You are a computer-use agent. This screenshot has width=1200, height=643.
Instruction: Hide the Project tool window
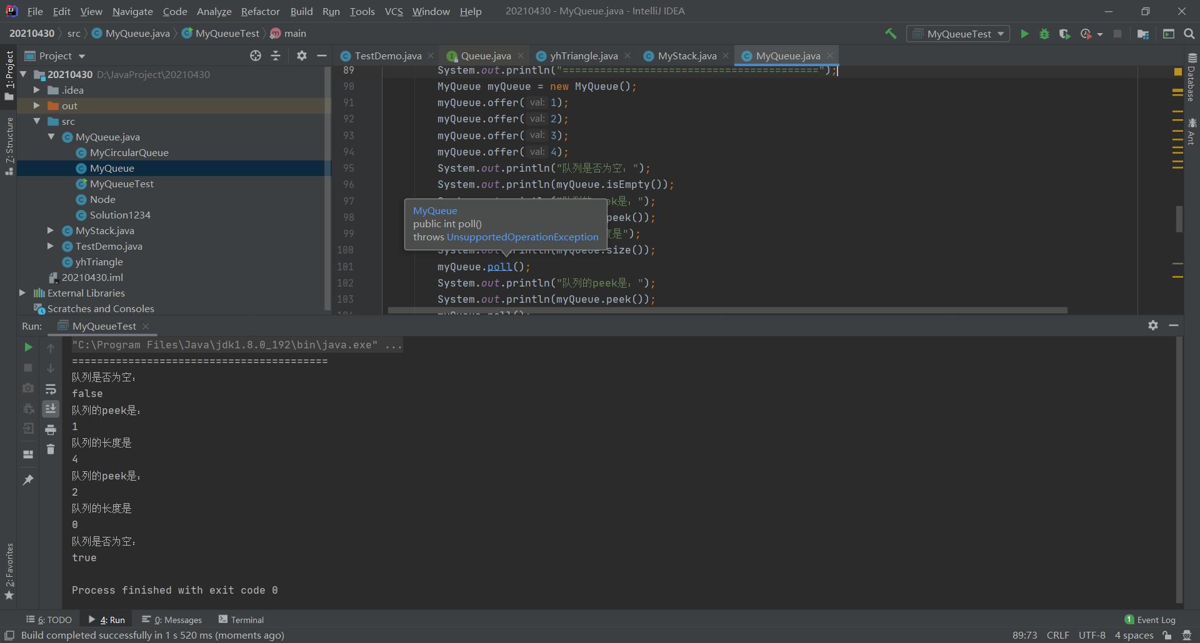click(322, 56)
